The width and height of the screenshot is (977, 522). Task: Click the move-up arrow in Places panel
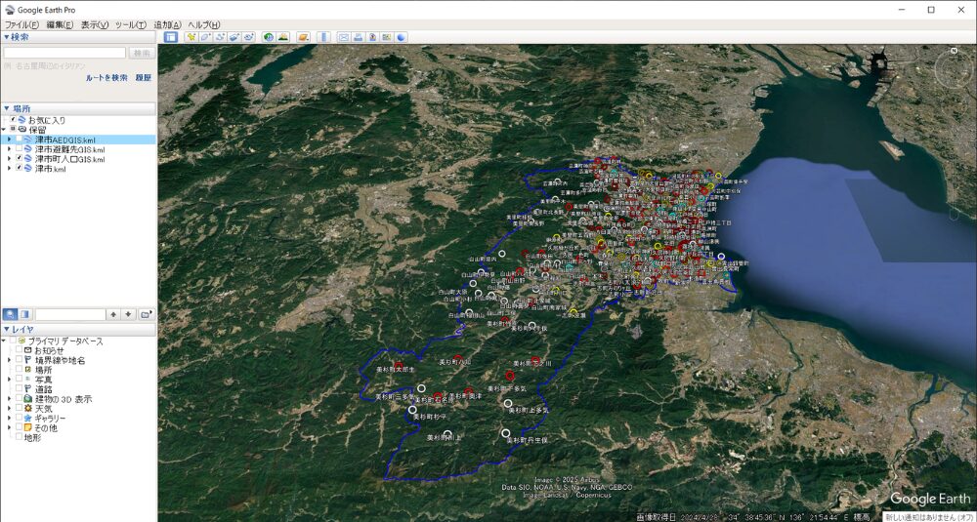[x=113, y=314]
